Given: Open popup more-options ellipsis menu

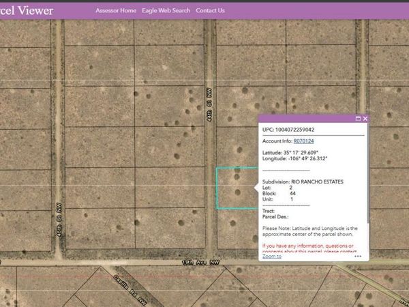Looking at the screenshot, I should point(358,257).
